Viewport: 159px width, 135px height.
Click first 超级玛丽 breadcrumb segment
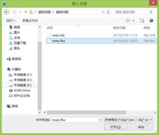pos(45,12)
